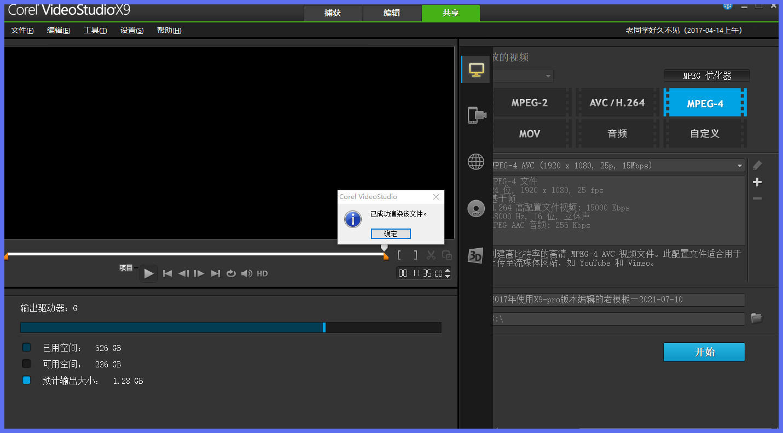This screenshot has height=433, width=783.
Task: Click the 预计输出大小 color swatch
Action: pos(26,380)
